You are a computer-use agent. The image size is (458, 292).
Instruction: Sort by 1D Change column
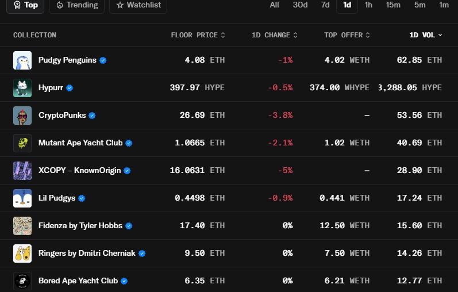274,35
